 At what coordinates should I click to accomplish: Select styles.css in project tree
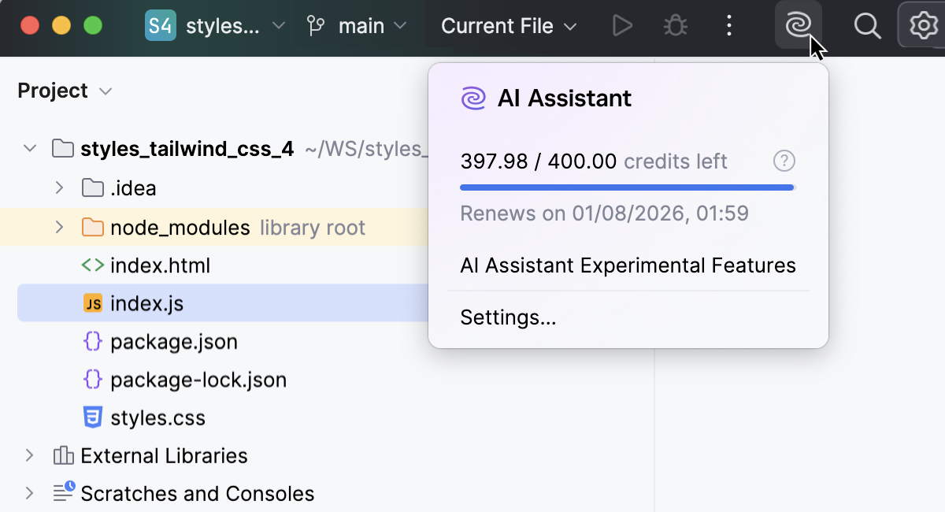pyautogui.click(x=158, y=417)
